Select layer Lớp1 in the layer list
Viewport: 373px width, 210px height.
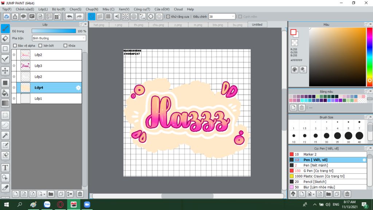click(x=47, y=98)
